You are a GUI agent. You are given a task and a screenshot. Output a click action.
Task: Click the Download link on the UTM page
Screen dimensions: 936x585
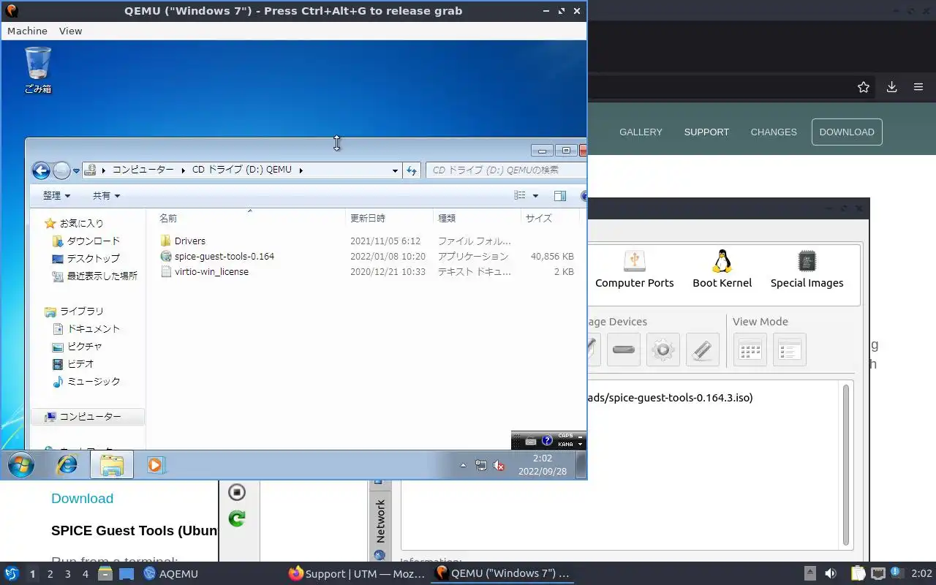(x=82, y=498)
